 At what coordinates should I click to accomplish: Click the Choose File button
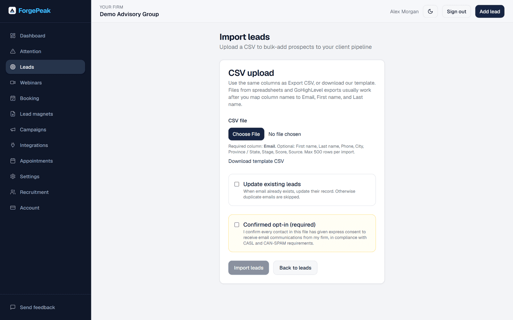246,134
